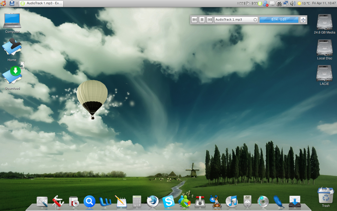Launch the appearance preferences dock icon
This screenshot has height=211, width=337.
[x=42, y=202]
